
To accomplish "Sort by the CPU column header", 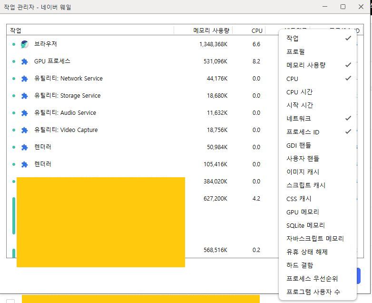I will (x=249, y=30).
